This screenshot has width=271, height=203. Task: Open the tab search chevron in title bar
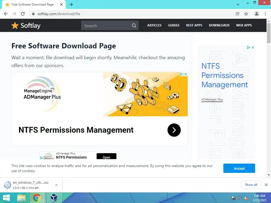pos(238,4)
